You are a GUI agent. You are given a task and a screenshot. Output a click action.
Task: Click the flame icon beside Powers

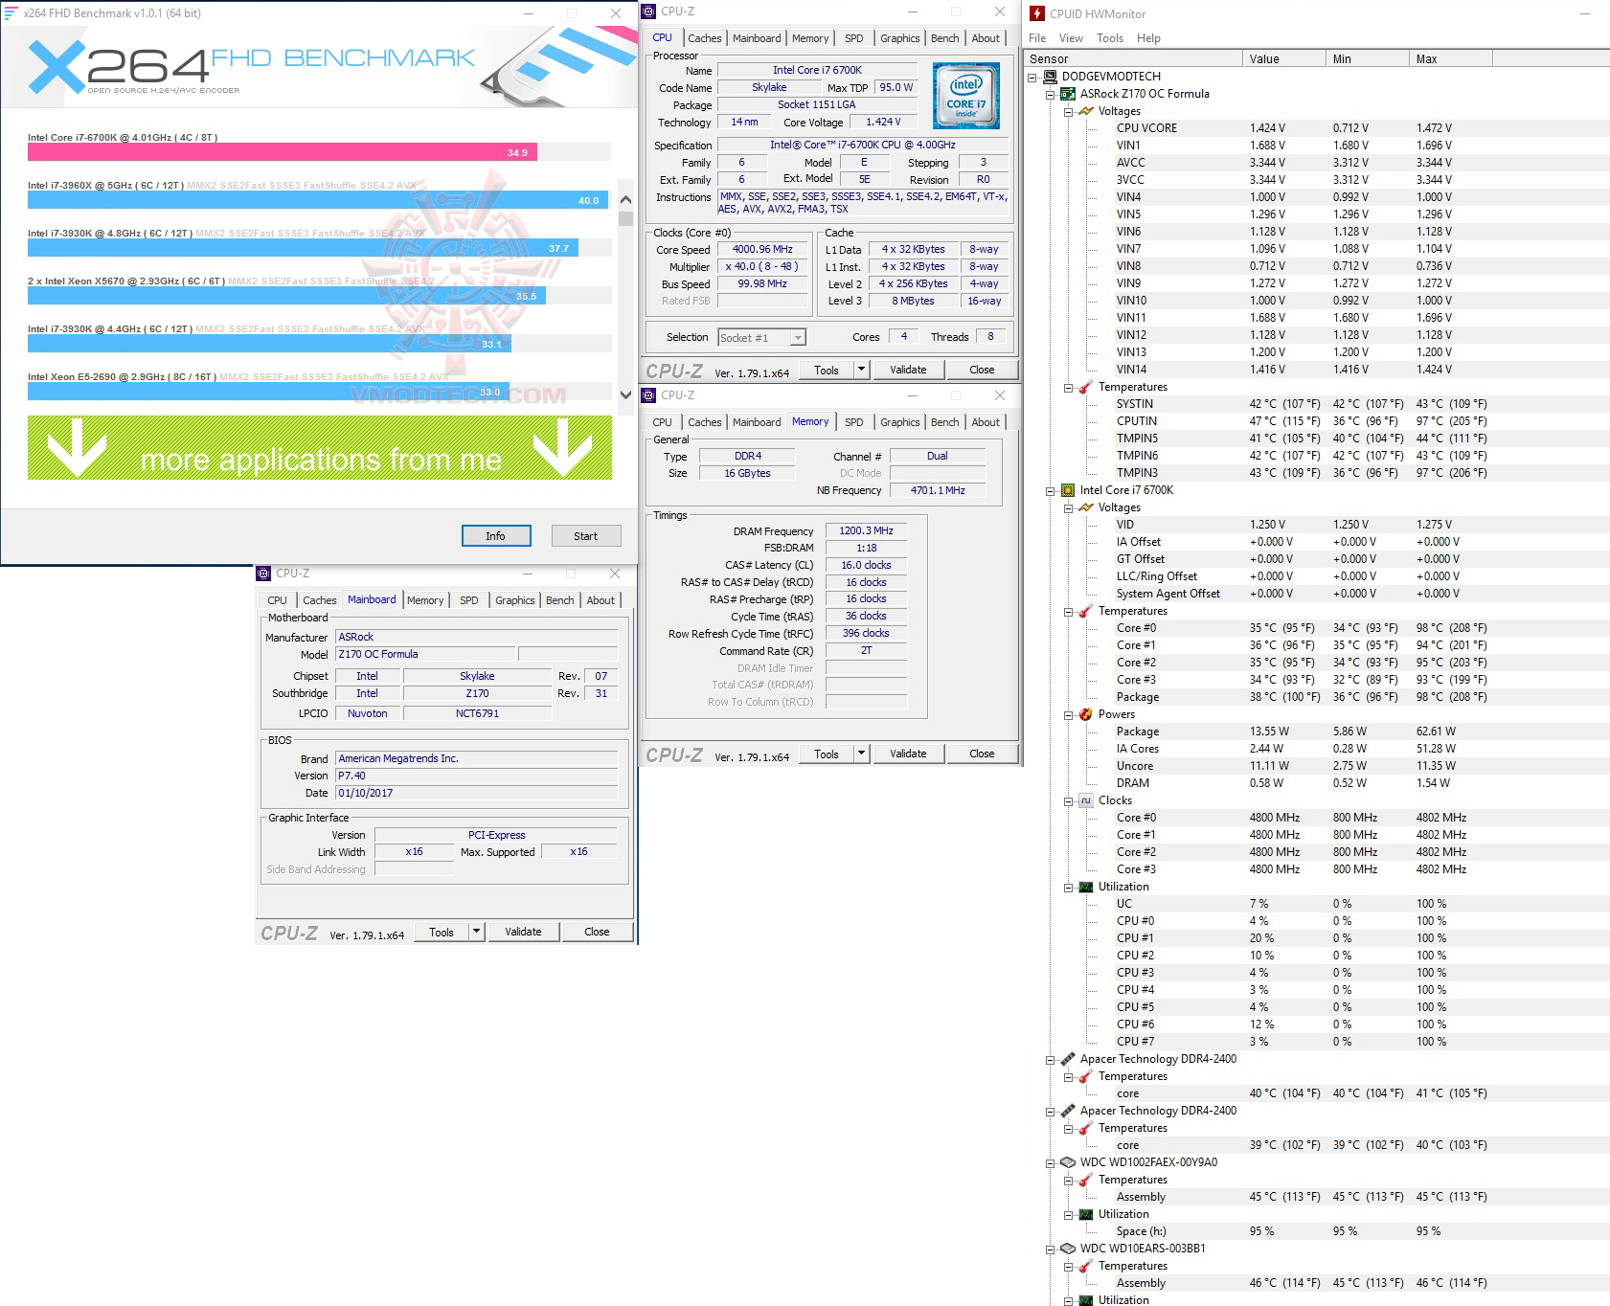[x=1086, y=714]
